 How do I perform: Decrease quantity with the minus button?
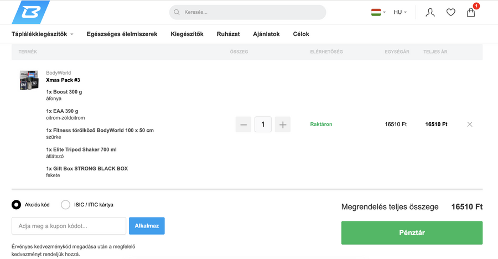243,125
